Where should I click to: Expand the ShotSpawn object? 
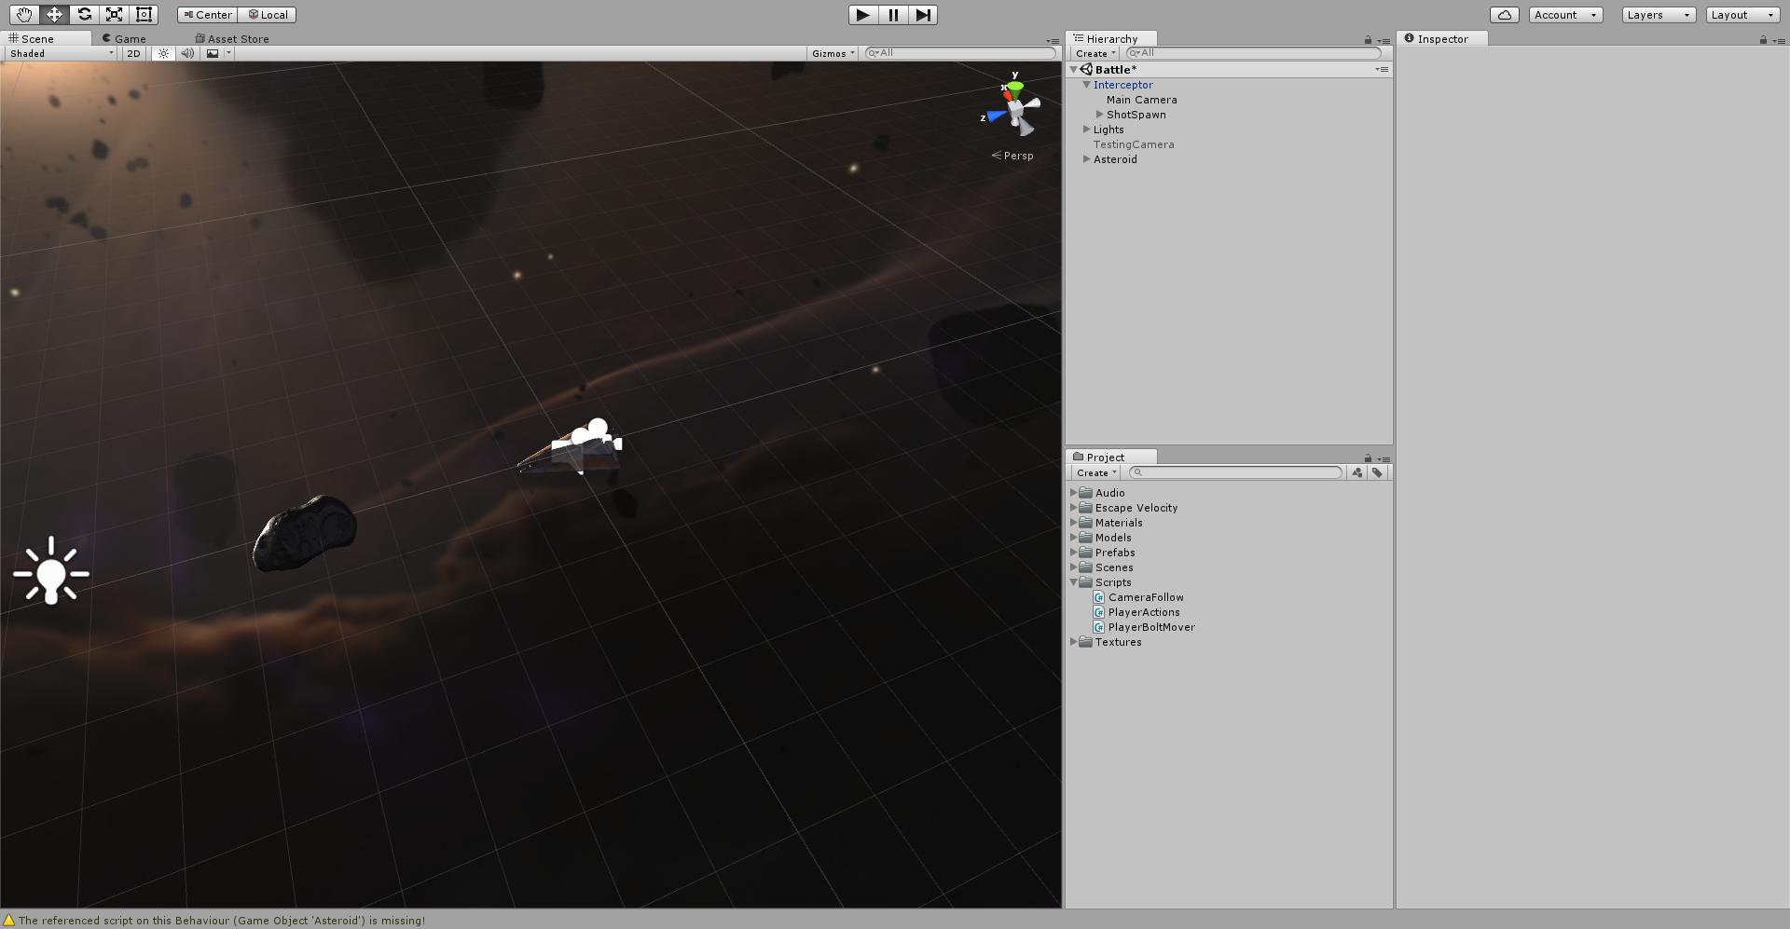pyautogui.click(x=1099, y=115)
